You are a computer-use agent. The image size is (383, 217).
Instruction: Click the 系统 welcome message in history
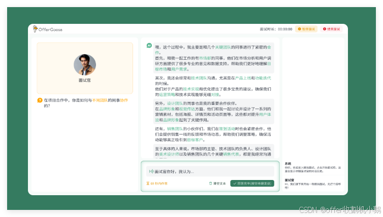pyautogui.click(x=313, y=167)
